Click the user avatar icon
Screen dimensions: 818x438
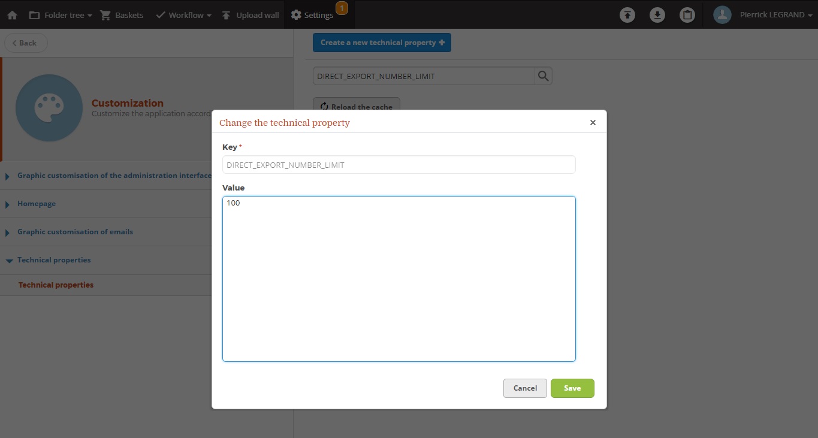722,15
